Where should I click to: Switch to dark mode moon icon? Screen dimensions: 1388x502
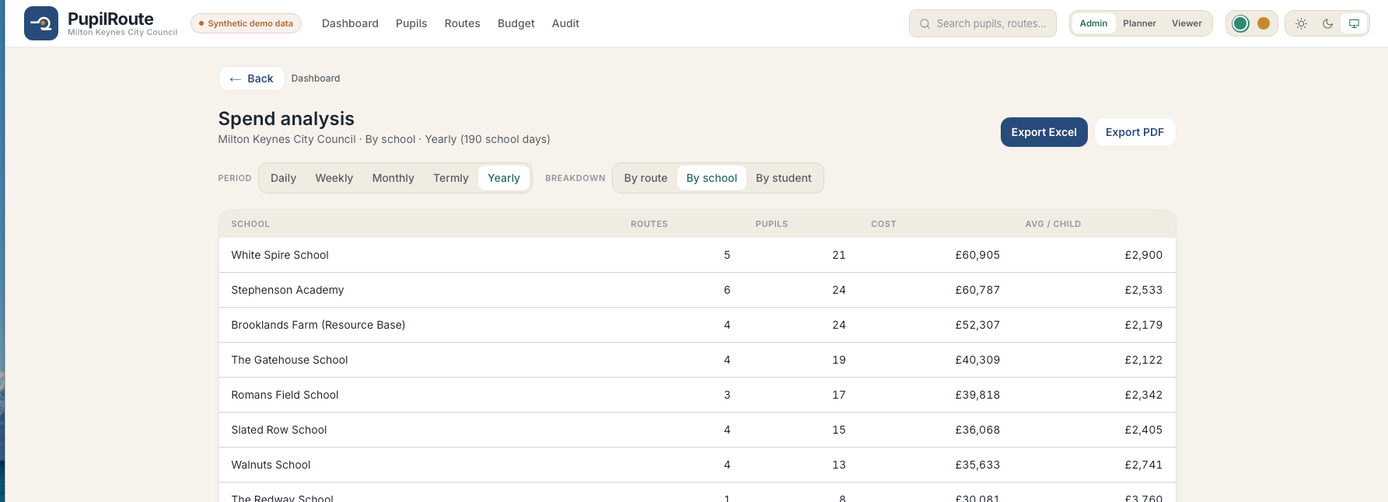tap(1327, 23)
